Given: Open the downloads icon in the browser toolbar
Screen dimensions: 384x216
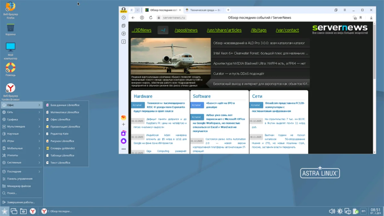Looking at the screenshot, I should [371, 18].
